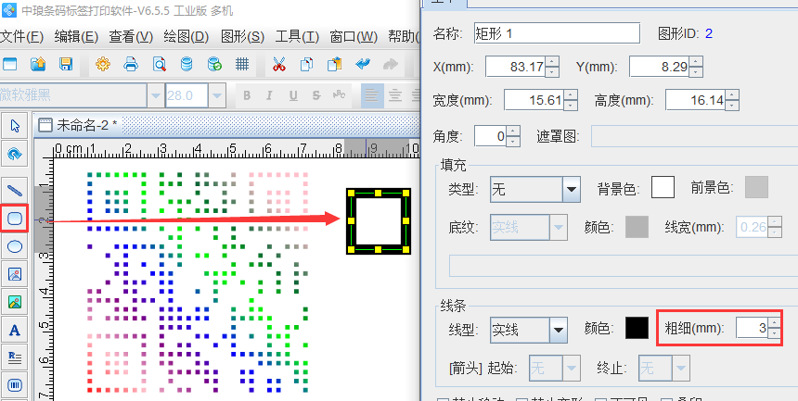Click the black line color swatch
798x401 pixels.
[x=637, y=328]
